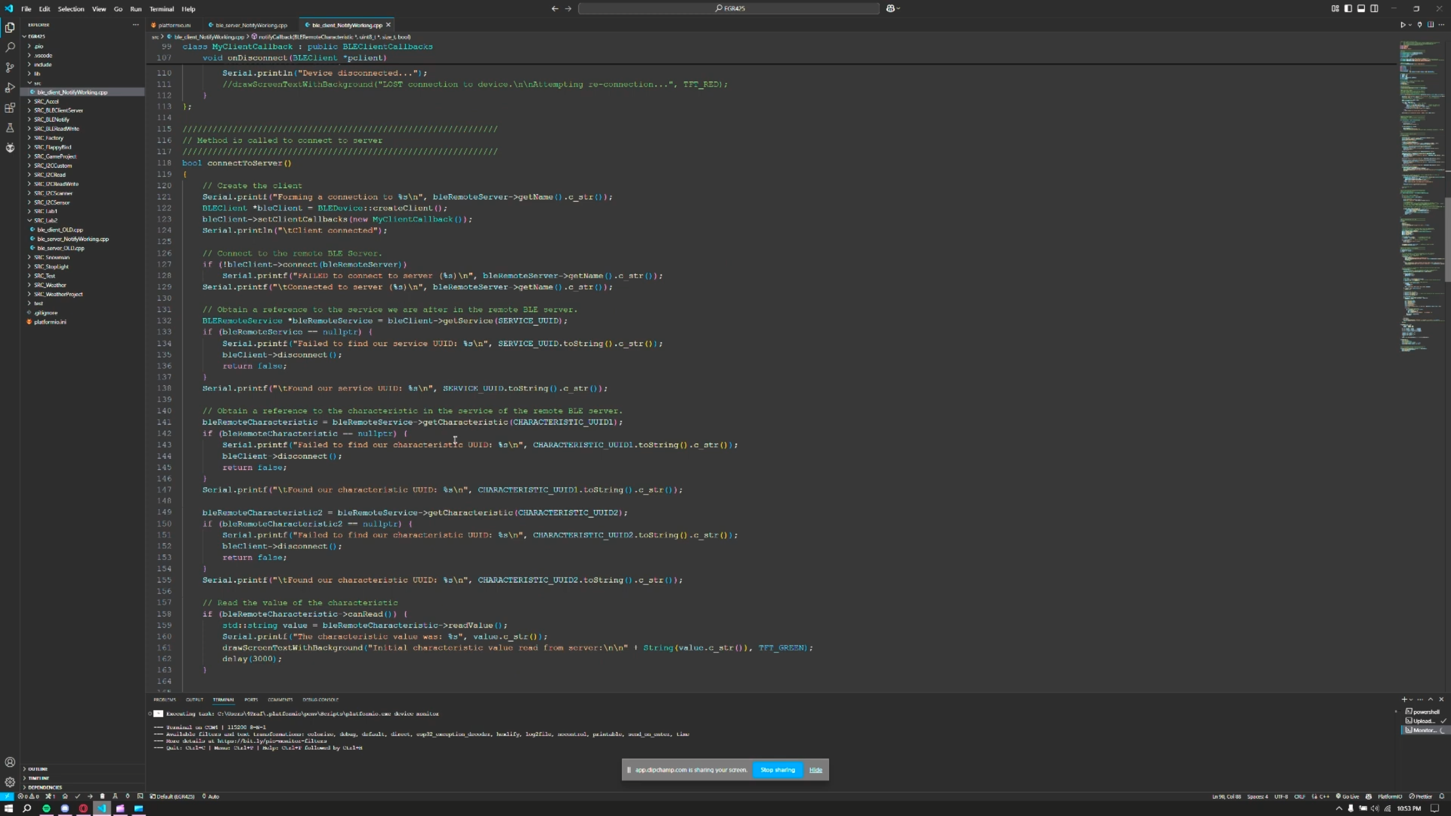Open Run and Debug view
The image size is (1451, 816).
[10, 88]
